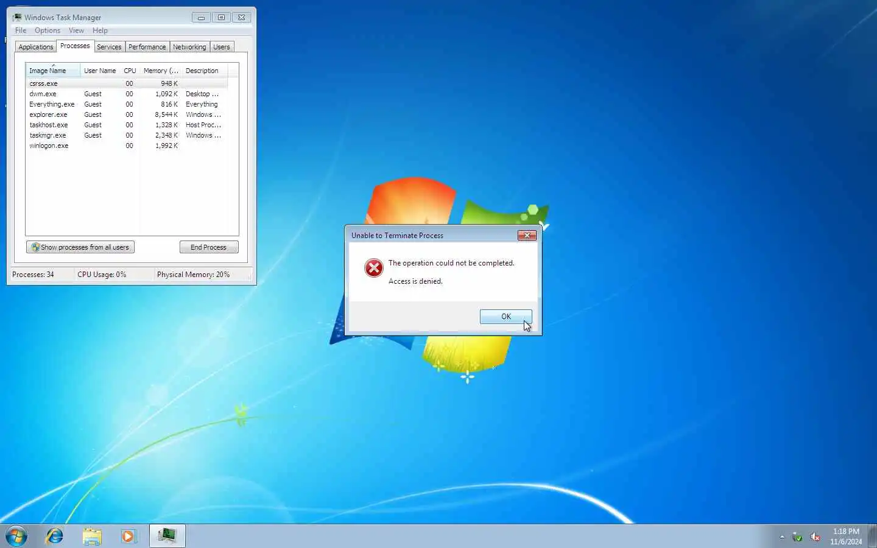
Task: Open the File menu in Task Manager
Action: click(x=21, y=30)
